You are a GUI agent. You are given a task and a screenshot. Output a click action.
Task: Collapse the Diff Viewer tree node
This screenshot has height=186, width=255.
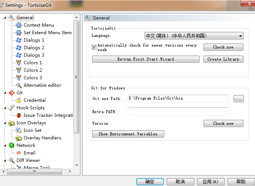(5, 160)
